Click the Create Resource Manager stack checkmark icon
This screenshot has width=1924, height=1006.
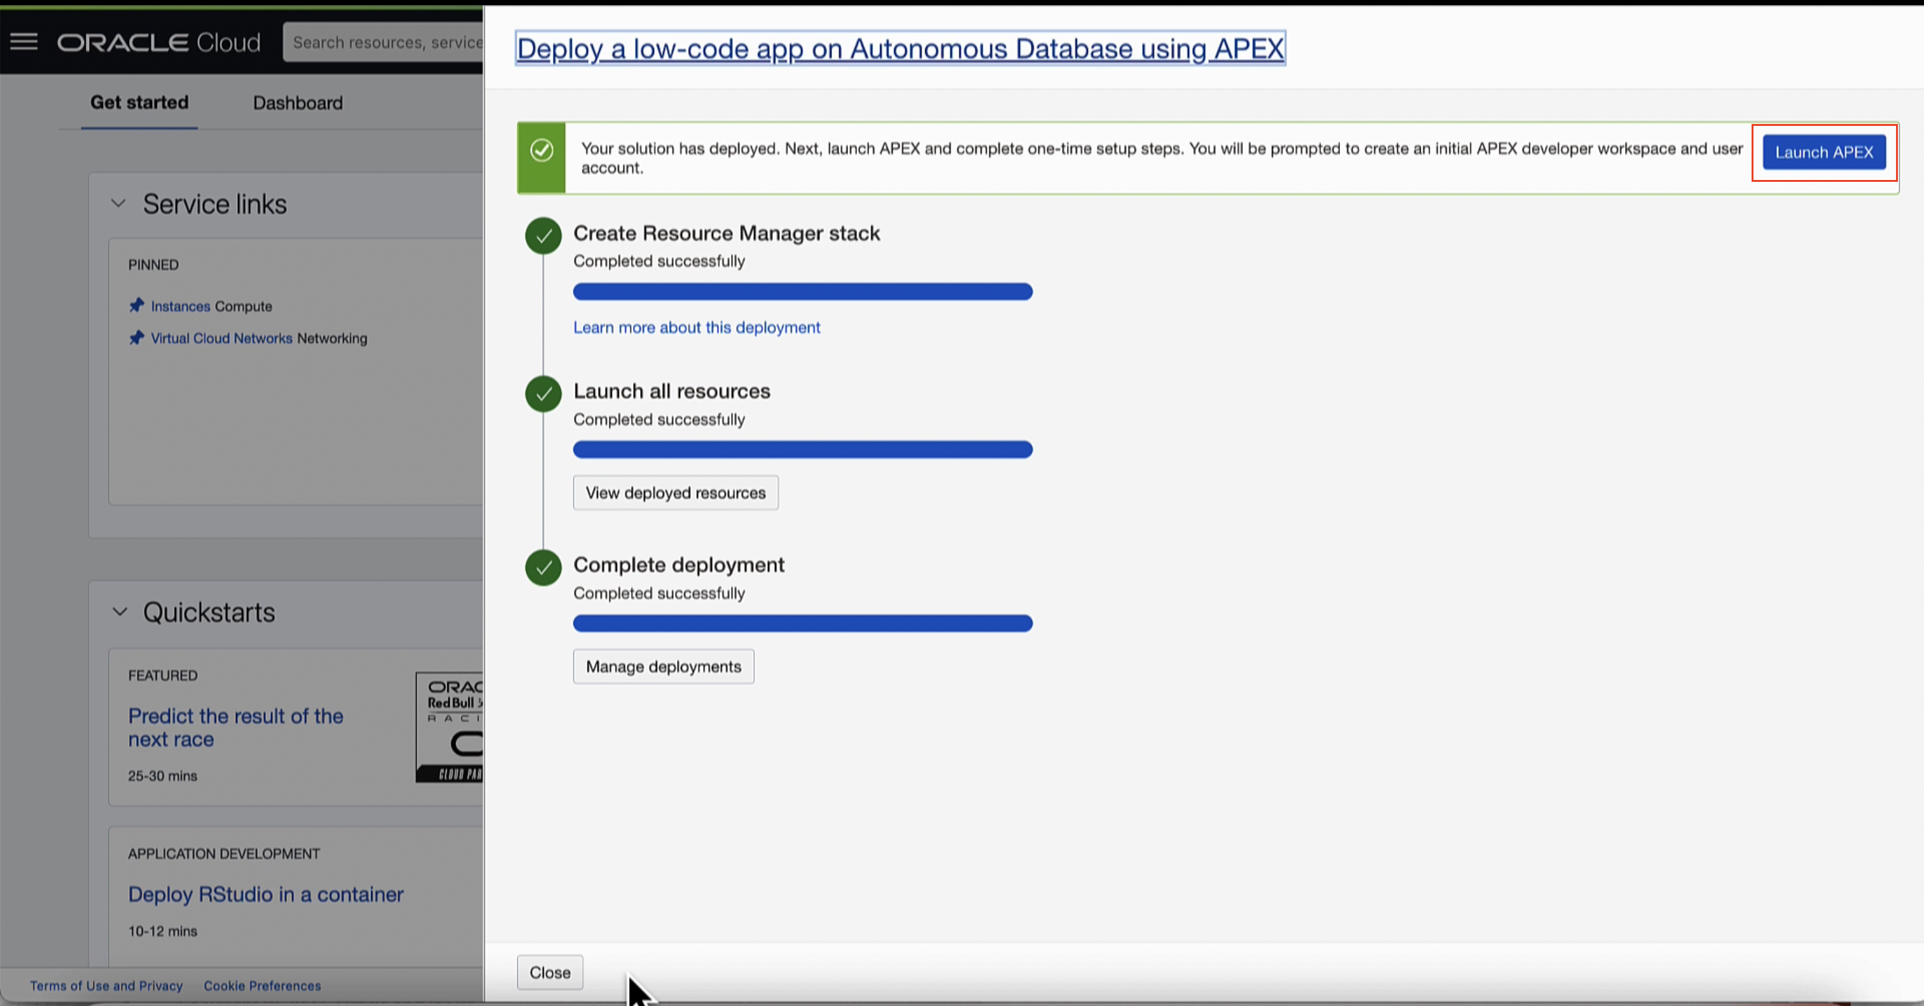point(543,237)
